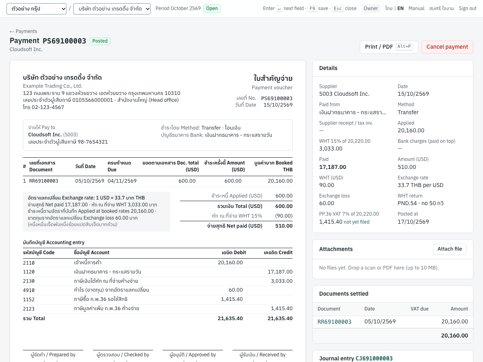483x362 pixels.
Task: Go back via the Payments arrow link
Action: click(23, 31)
